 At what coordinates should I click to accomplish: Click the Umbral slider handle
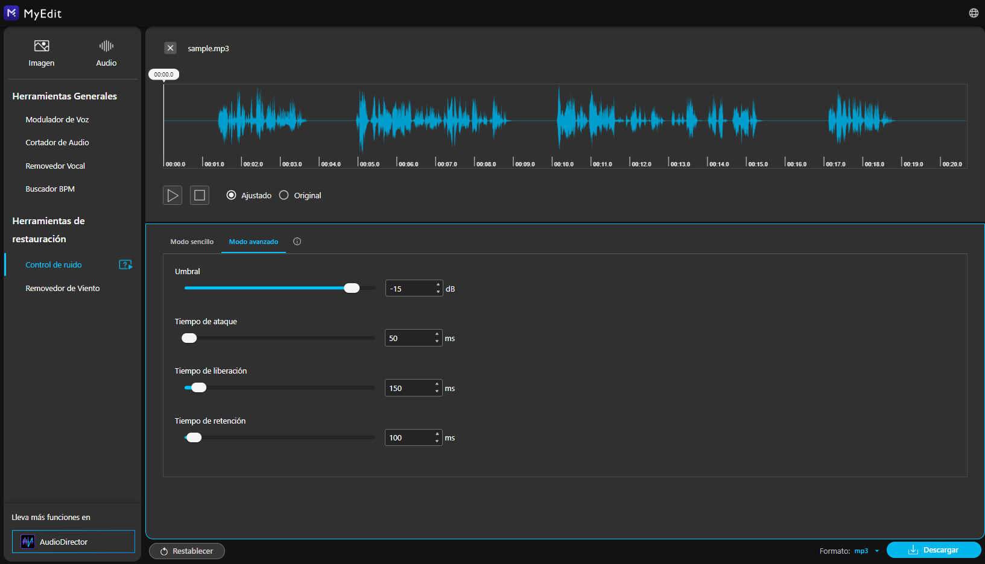[352, 288]
